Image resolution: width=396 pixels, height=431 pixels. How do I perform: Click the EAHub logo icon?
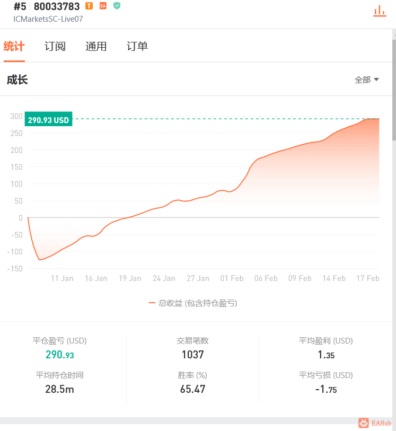coord(364,423)
